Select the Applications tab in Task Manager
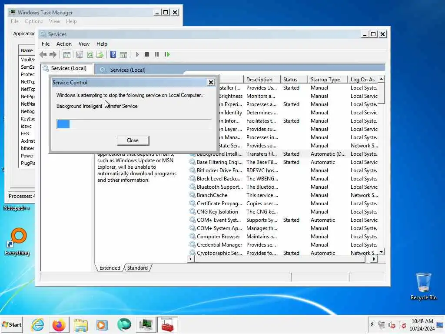445x334 pixels. tap(24, 33)
